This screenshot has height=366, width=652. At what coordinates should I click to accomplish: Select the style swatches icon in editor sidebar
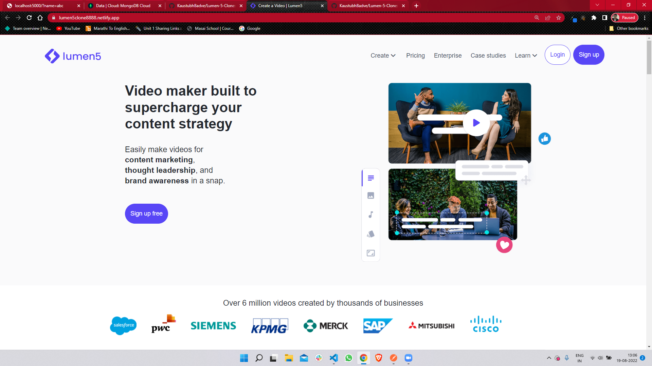(x=371, y=234)
